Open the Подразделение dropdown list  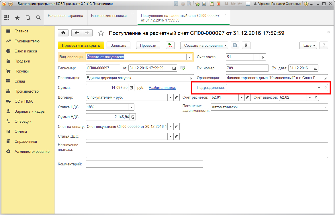tap(319, 88)
